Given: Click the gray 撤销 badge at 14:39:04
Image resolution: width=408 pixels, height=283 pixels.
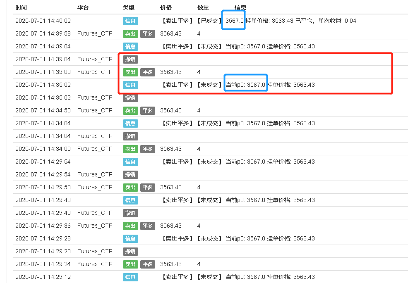Looking at the screenshot, I should tap(130, 59).
